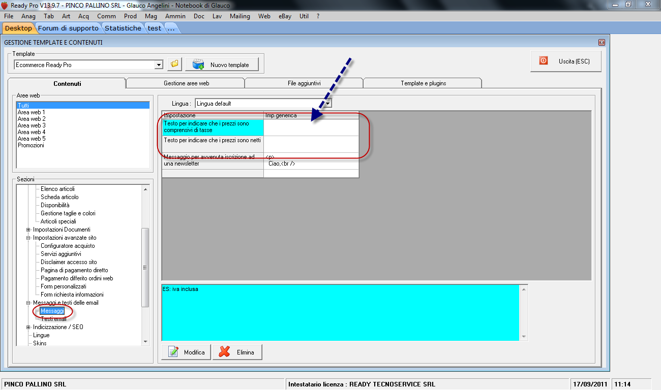Select Articoli speciali tree item
The image size is (661, 390).
pyautogui.click(x=58, y=221)
